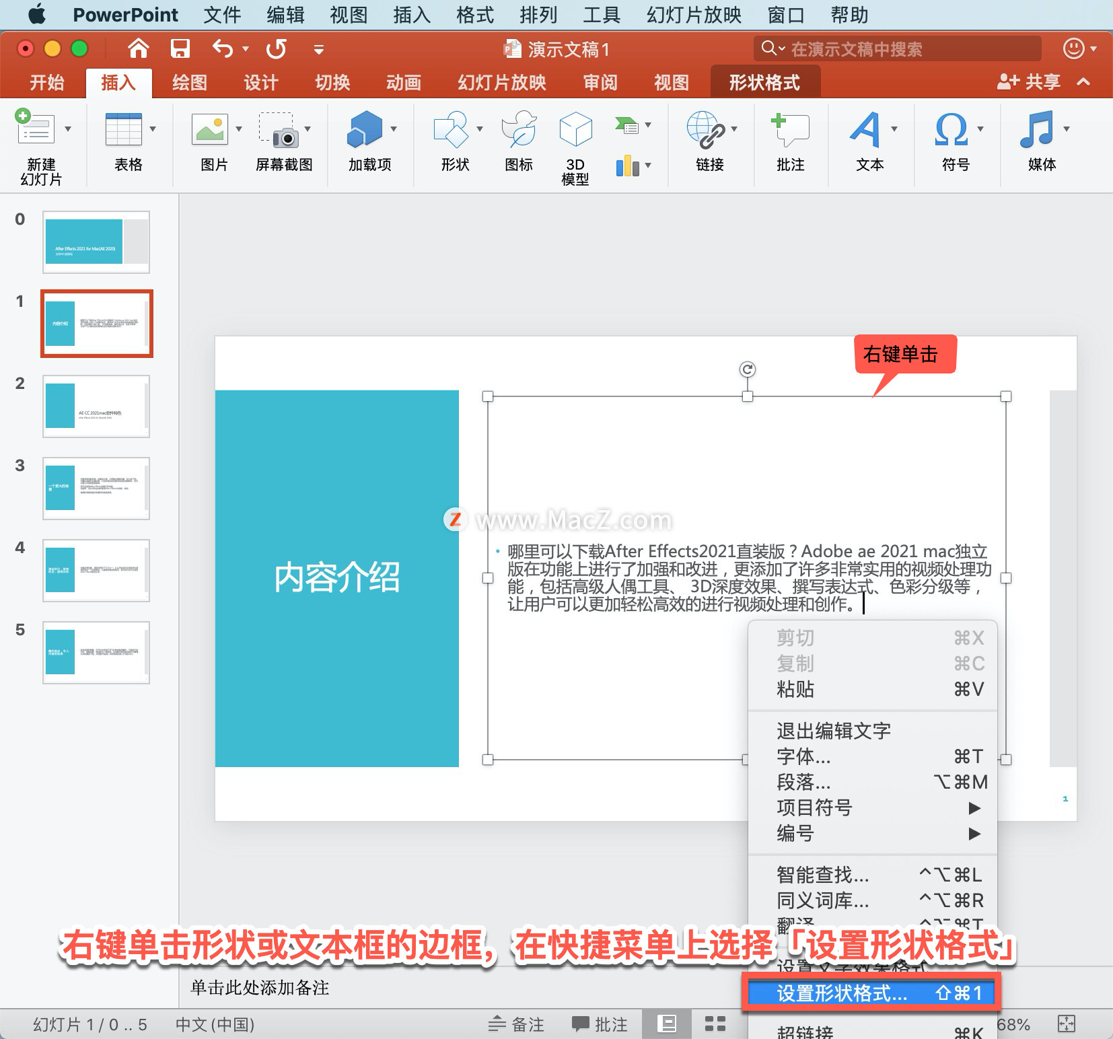Viewport: 1113px width, 1039px height.
Task: Open the Apple menu
Action: 38,14
